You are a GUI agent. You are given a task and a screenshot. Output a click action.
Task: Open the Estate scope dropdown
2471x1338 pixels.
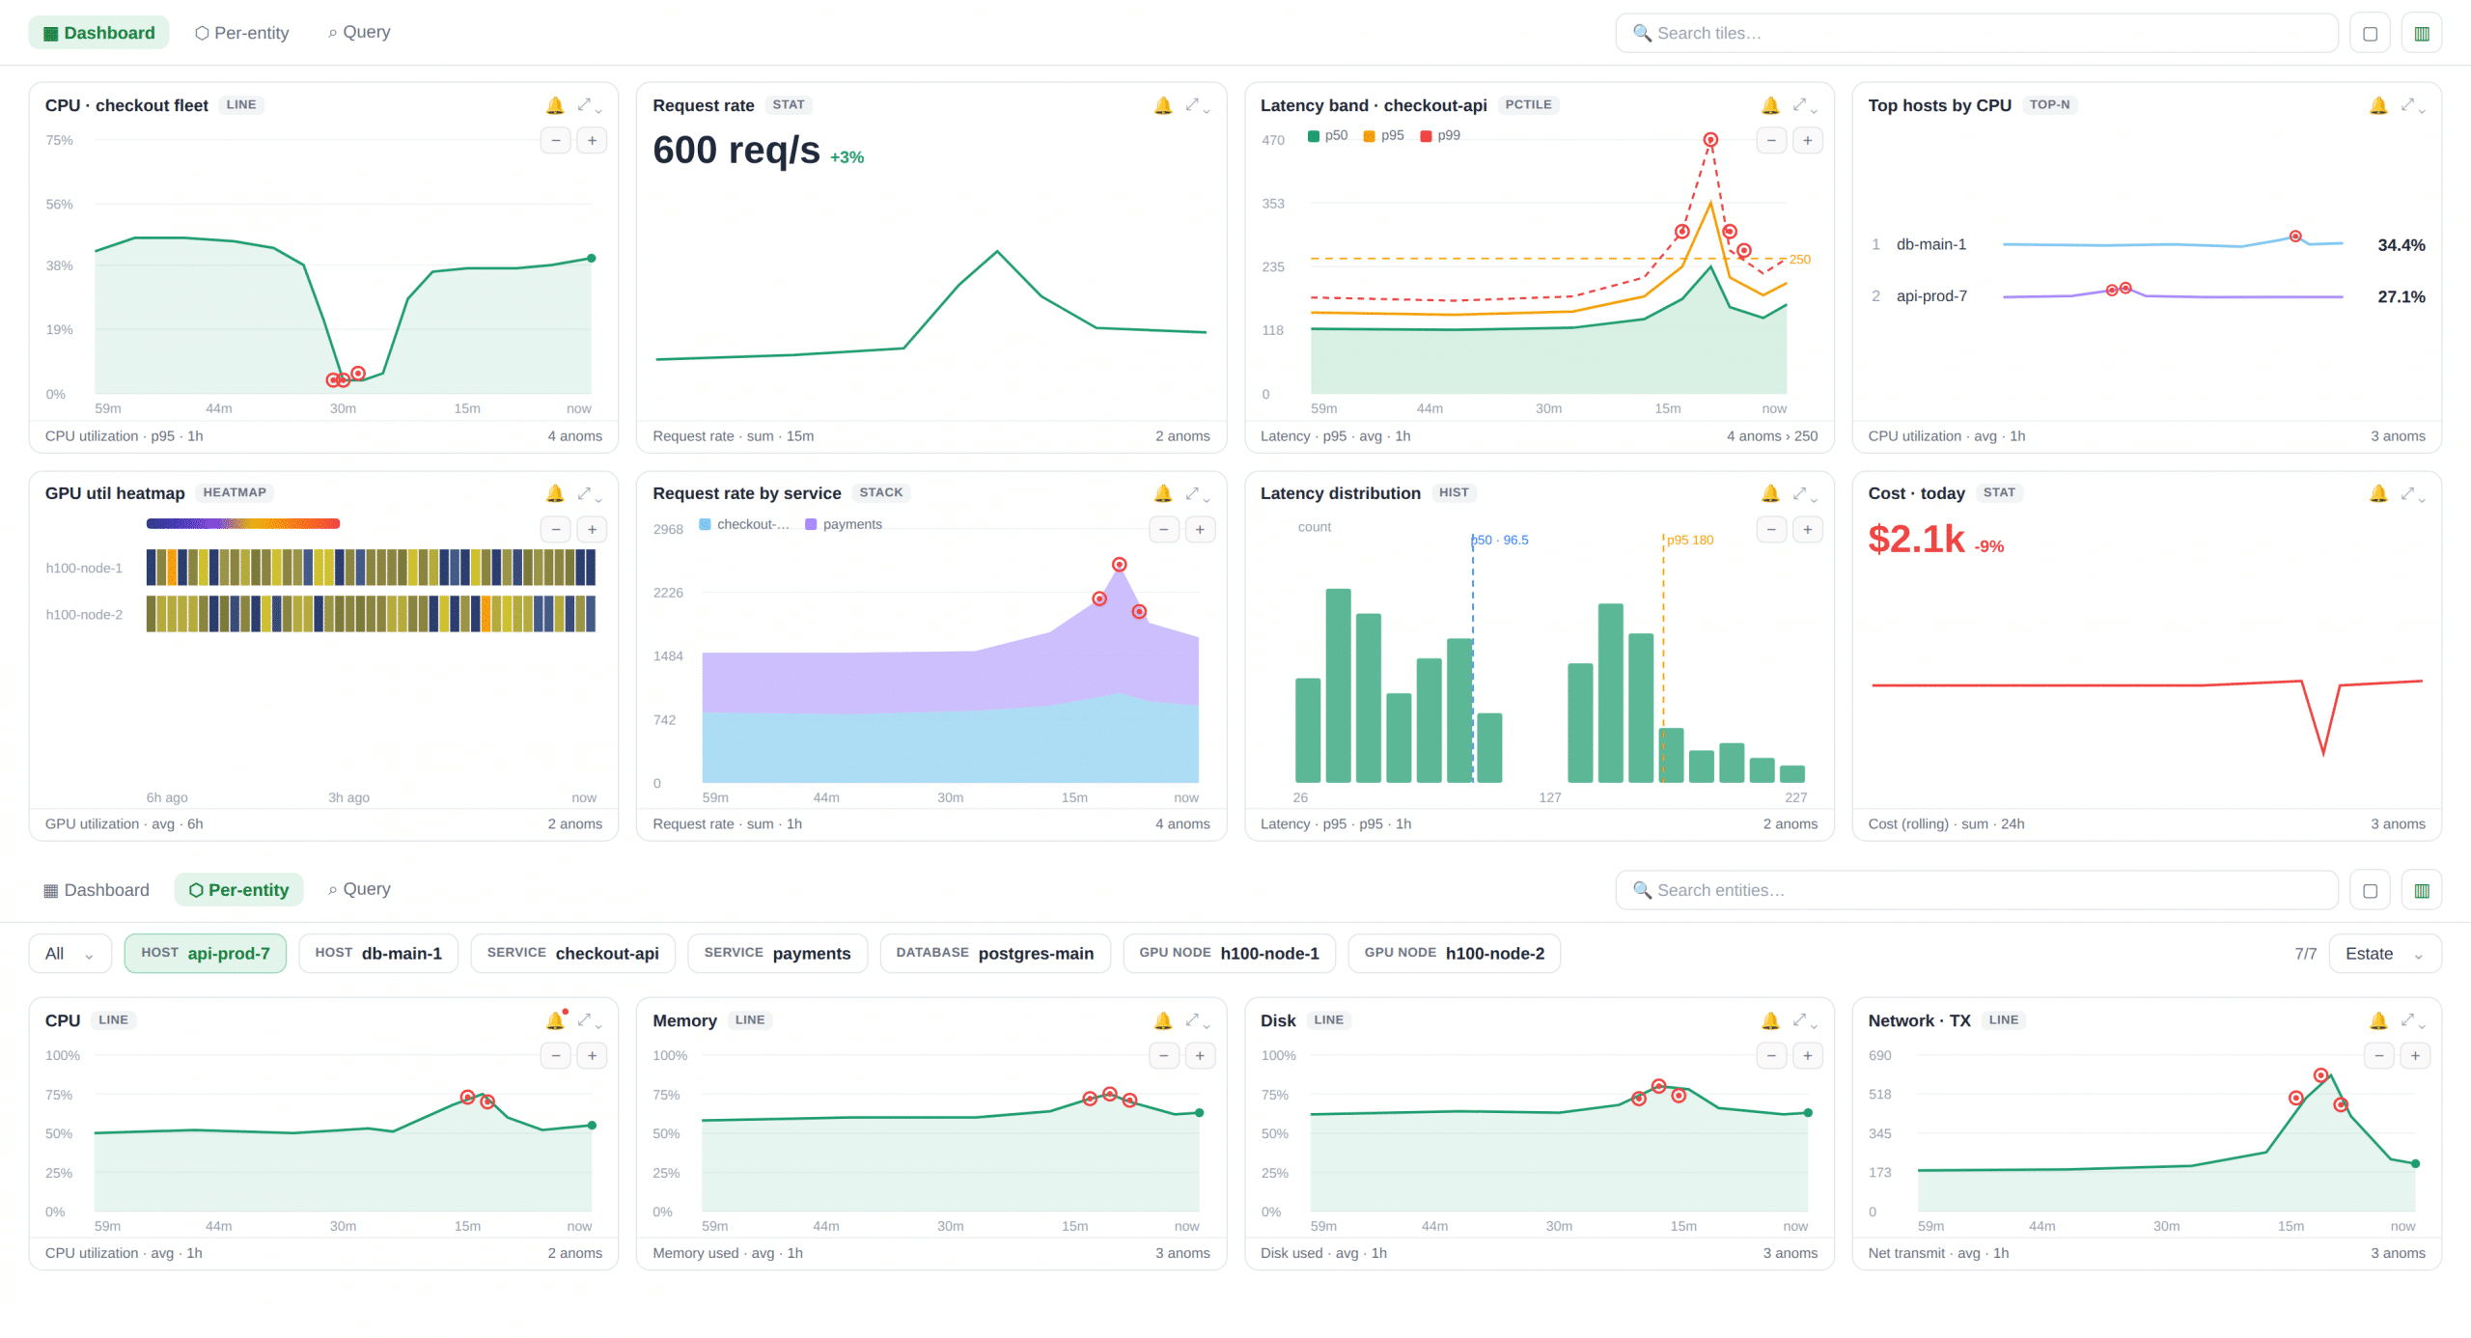(2385, 954)
